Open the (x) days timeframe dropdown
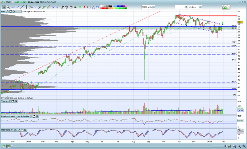The height and width of the screenshot is (149, 247). (200, 7)
